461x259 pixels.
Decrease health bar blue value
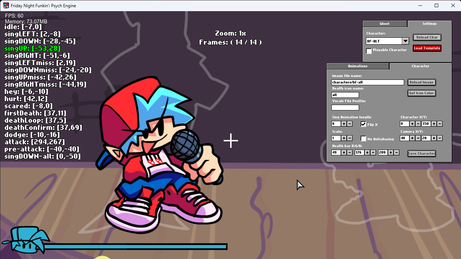397,153
